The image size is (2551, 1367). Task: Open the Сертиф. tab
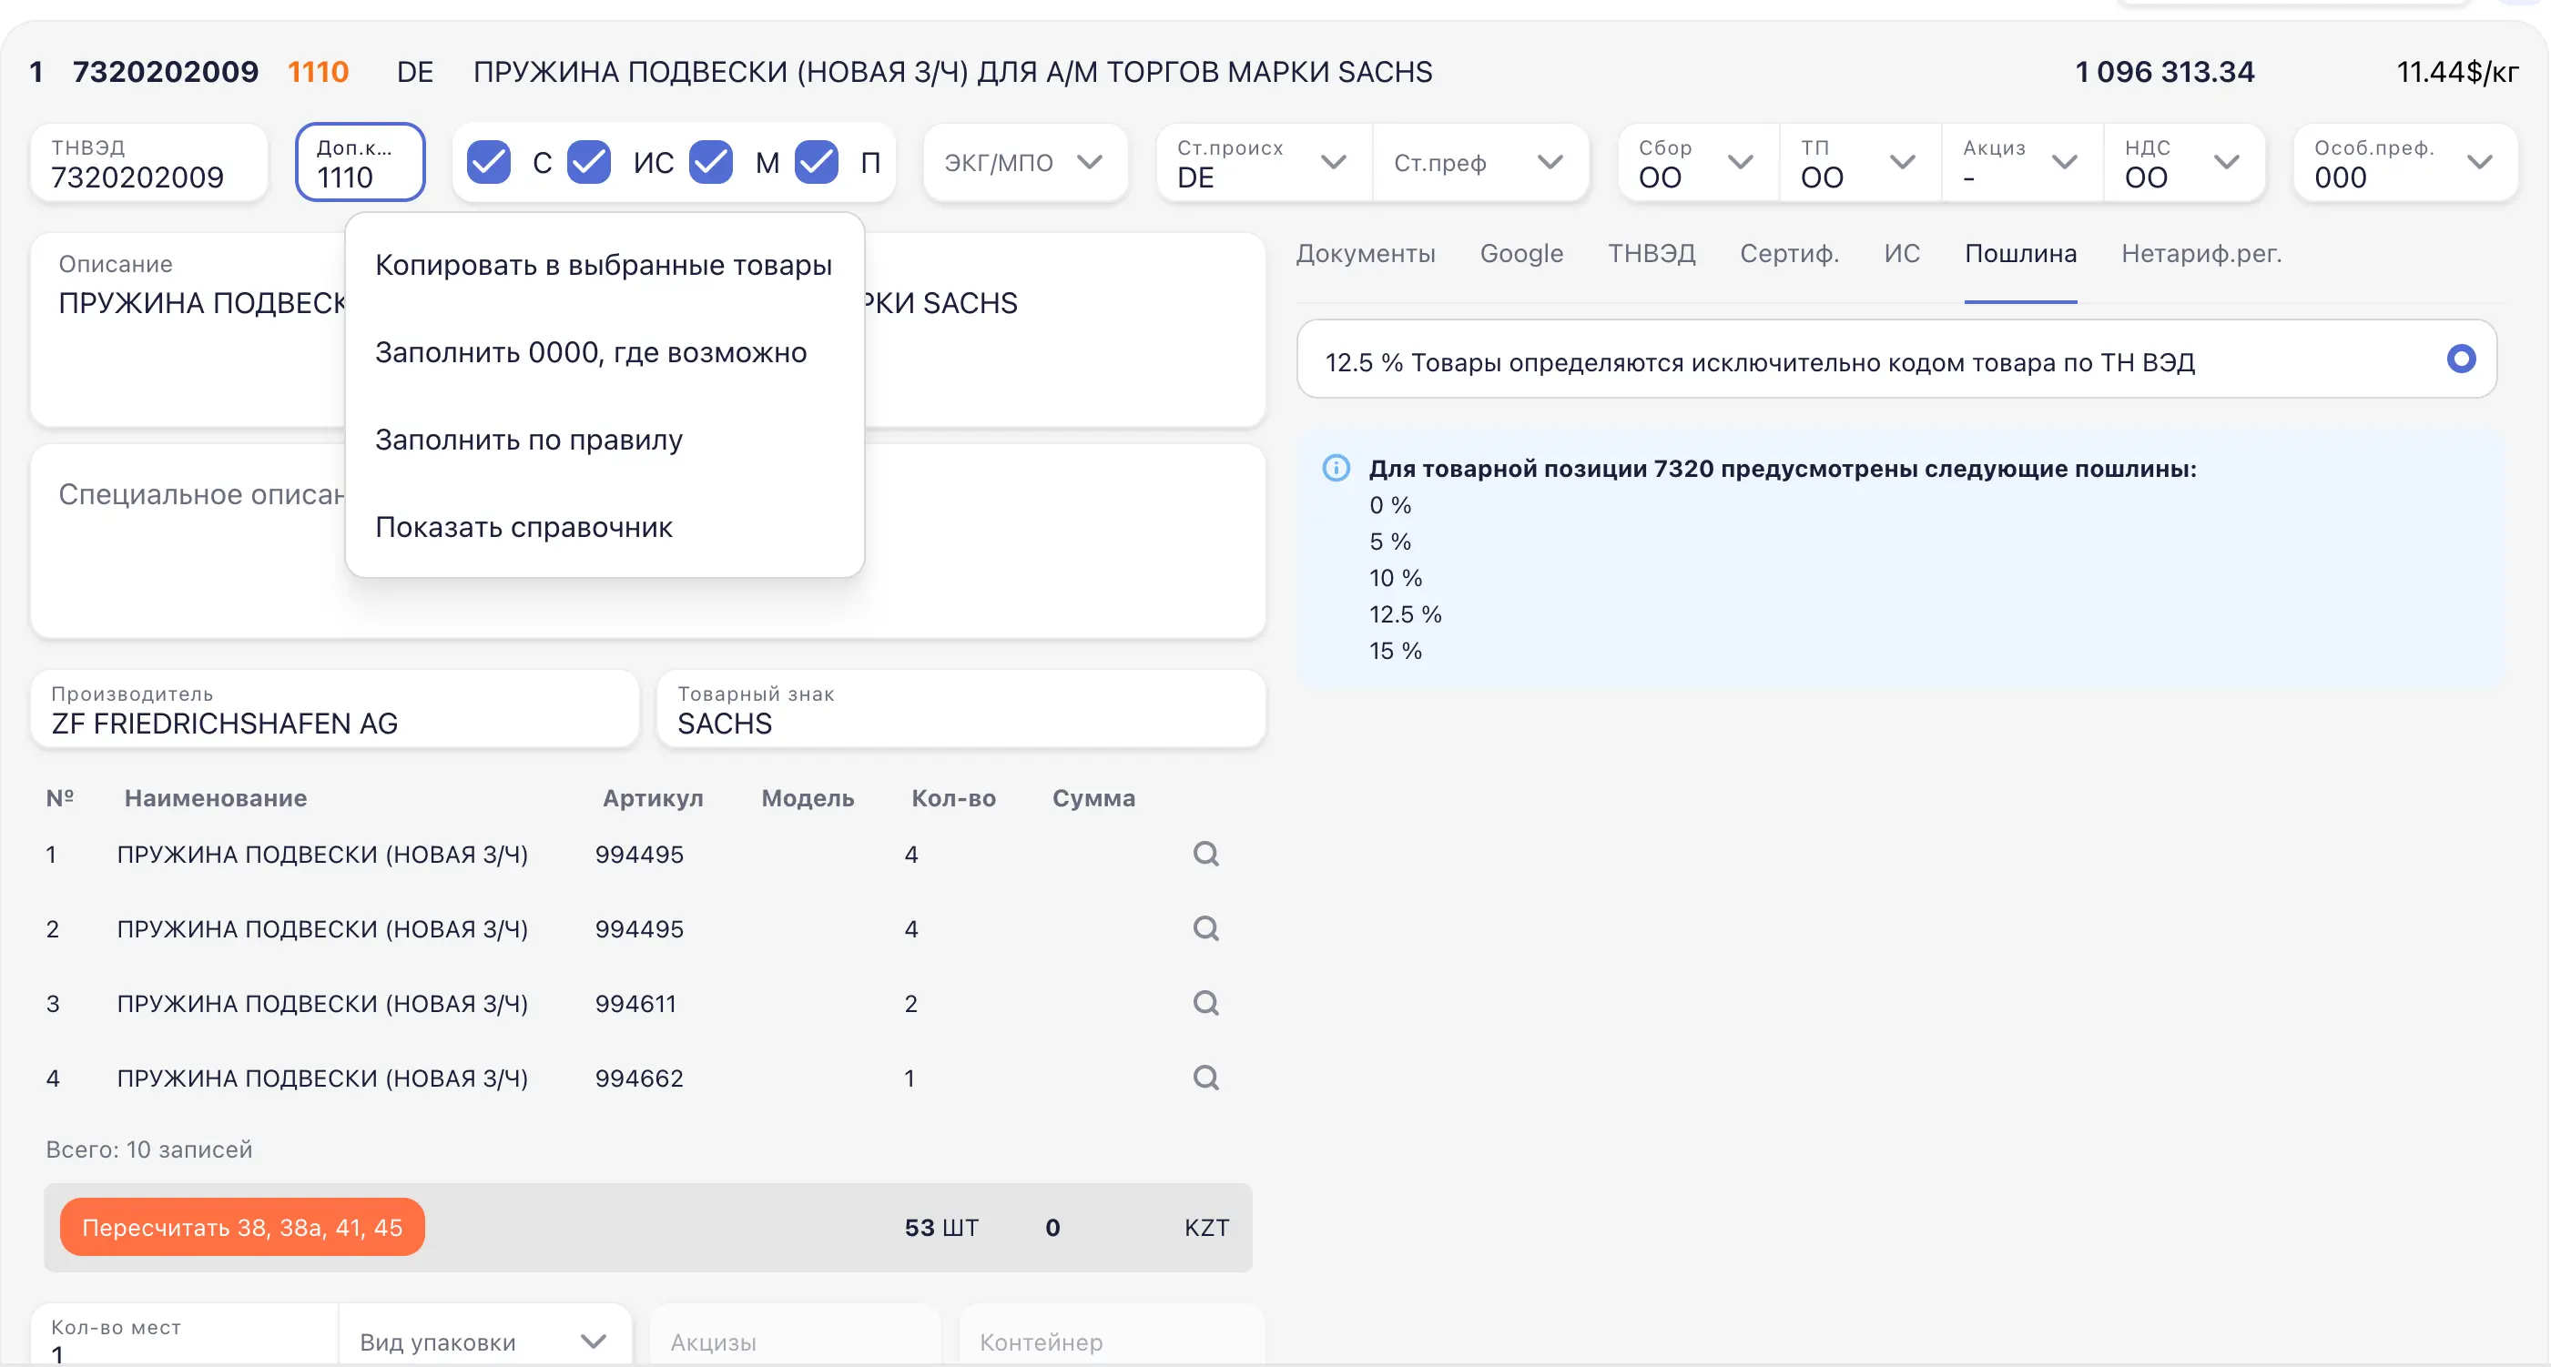[1788, 253]
